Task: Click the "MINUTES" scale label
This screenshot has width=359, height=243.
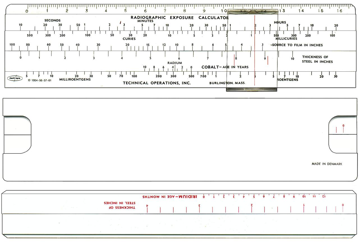Action: point(145,21)
